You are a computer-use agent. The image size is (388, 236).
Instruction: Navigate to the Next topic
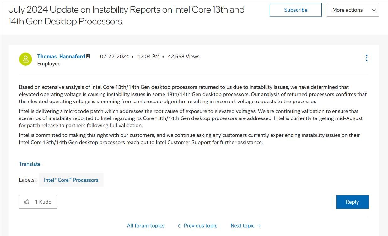click(243, 226)
